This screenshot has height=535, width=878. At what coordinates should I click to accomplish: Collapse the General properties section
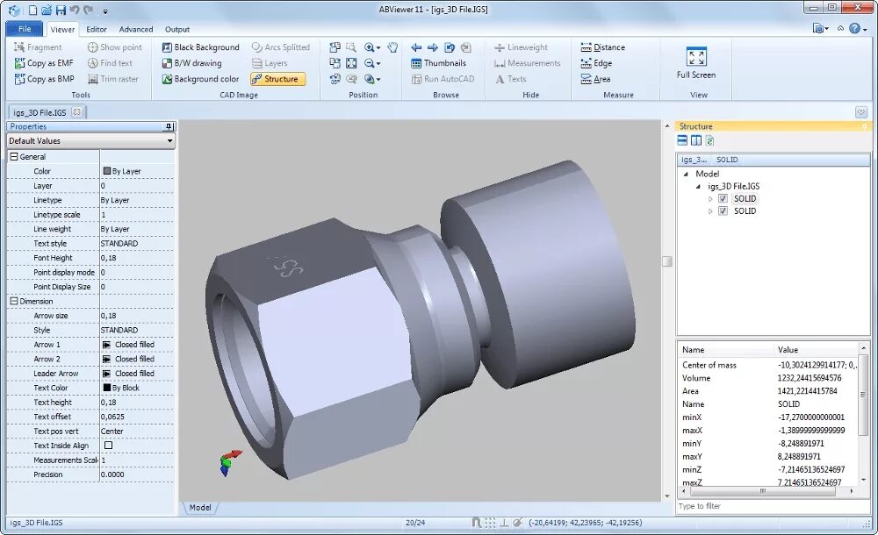(14, 157)
